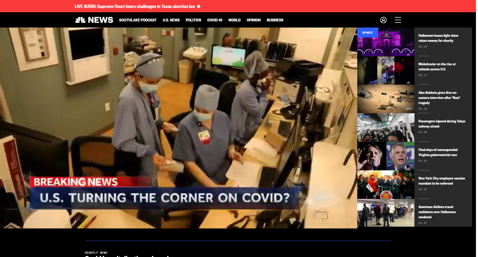
Task: Open the Opinion section
Action: [253, 20]
